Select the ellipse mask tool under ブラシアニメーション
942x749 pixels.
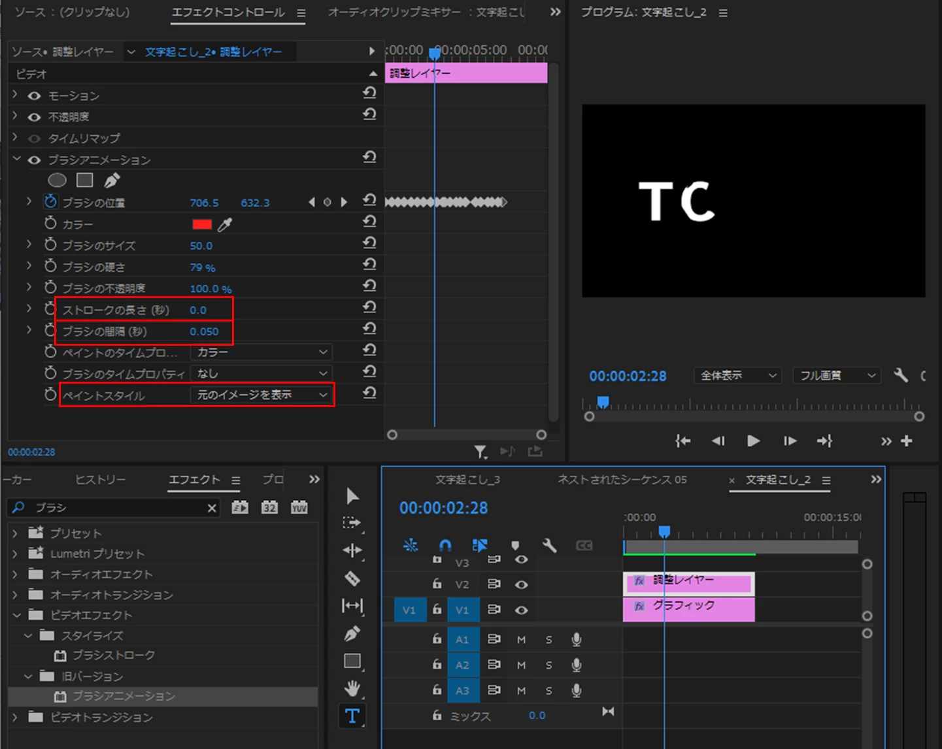(x=58, y=180)
